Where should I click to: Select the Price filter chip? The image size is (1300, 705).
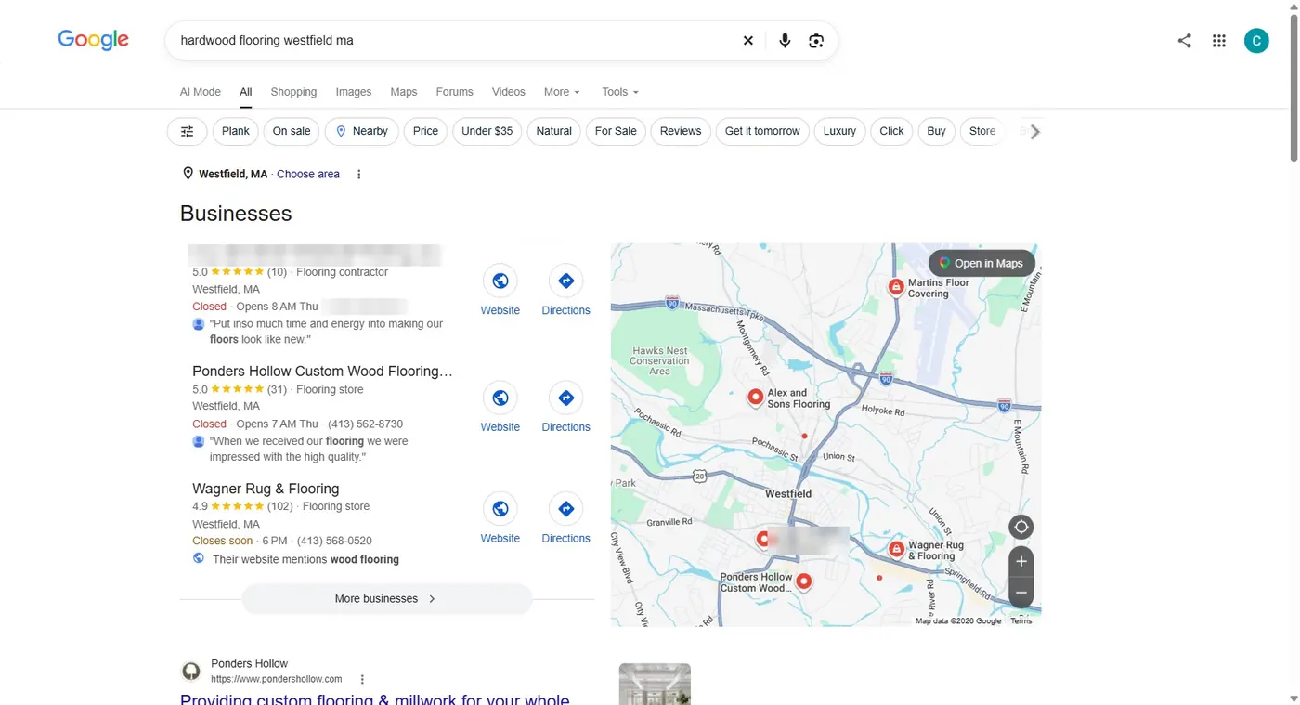(425, 131)
